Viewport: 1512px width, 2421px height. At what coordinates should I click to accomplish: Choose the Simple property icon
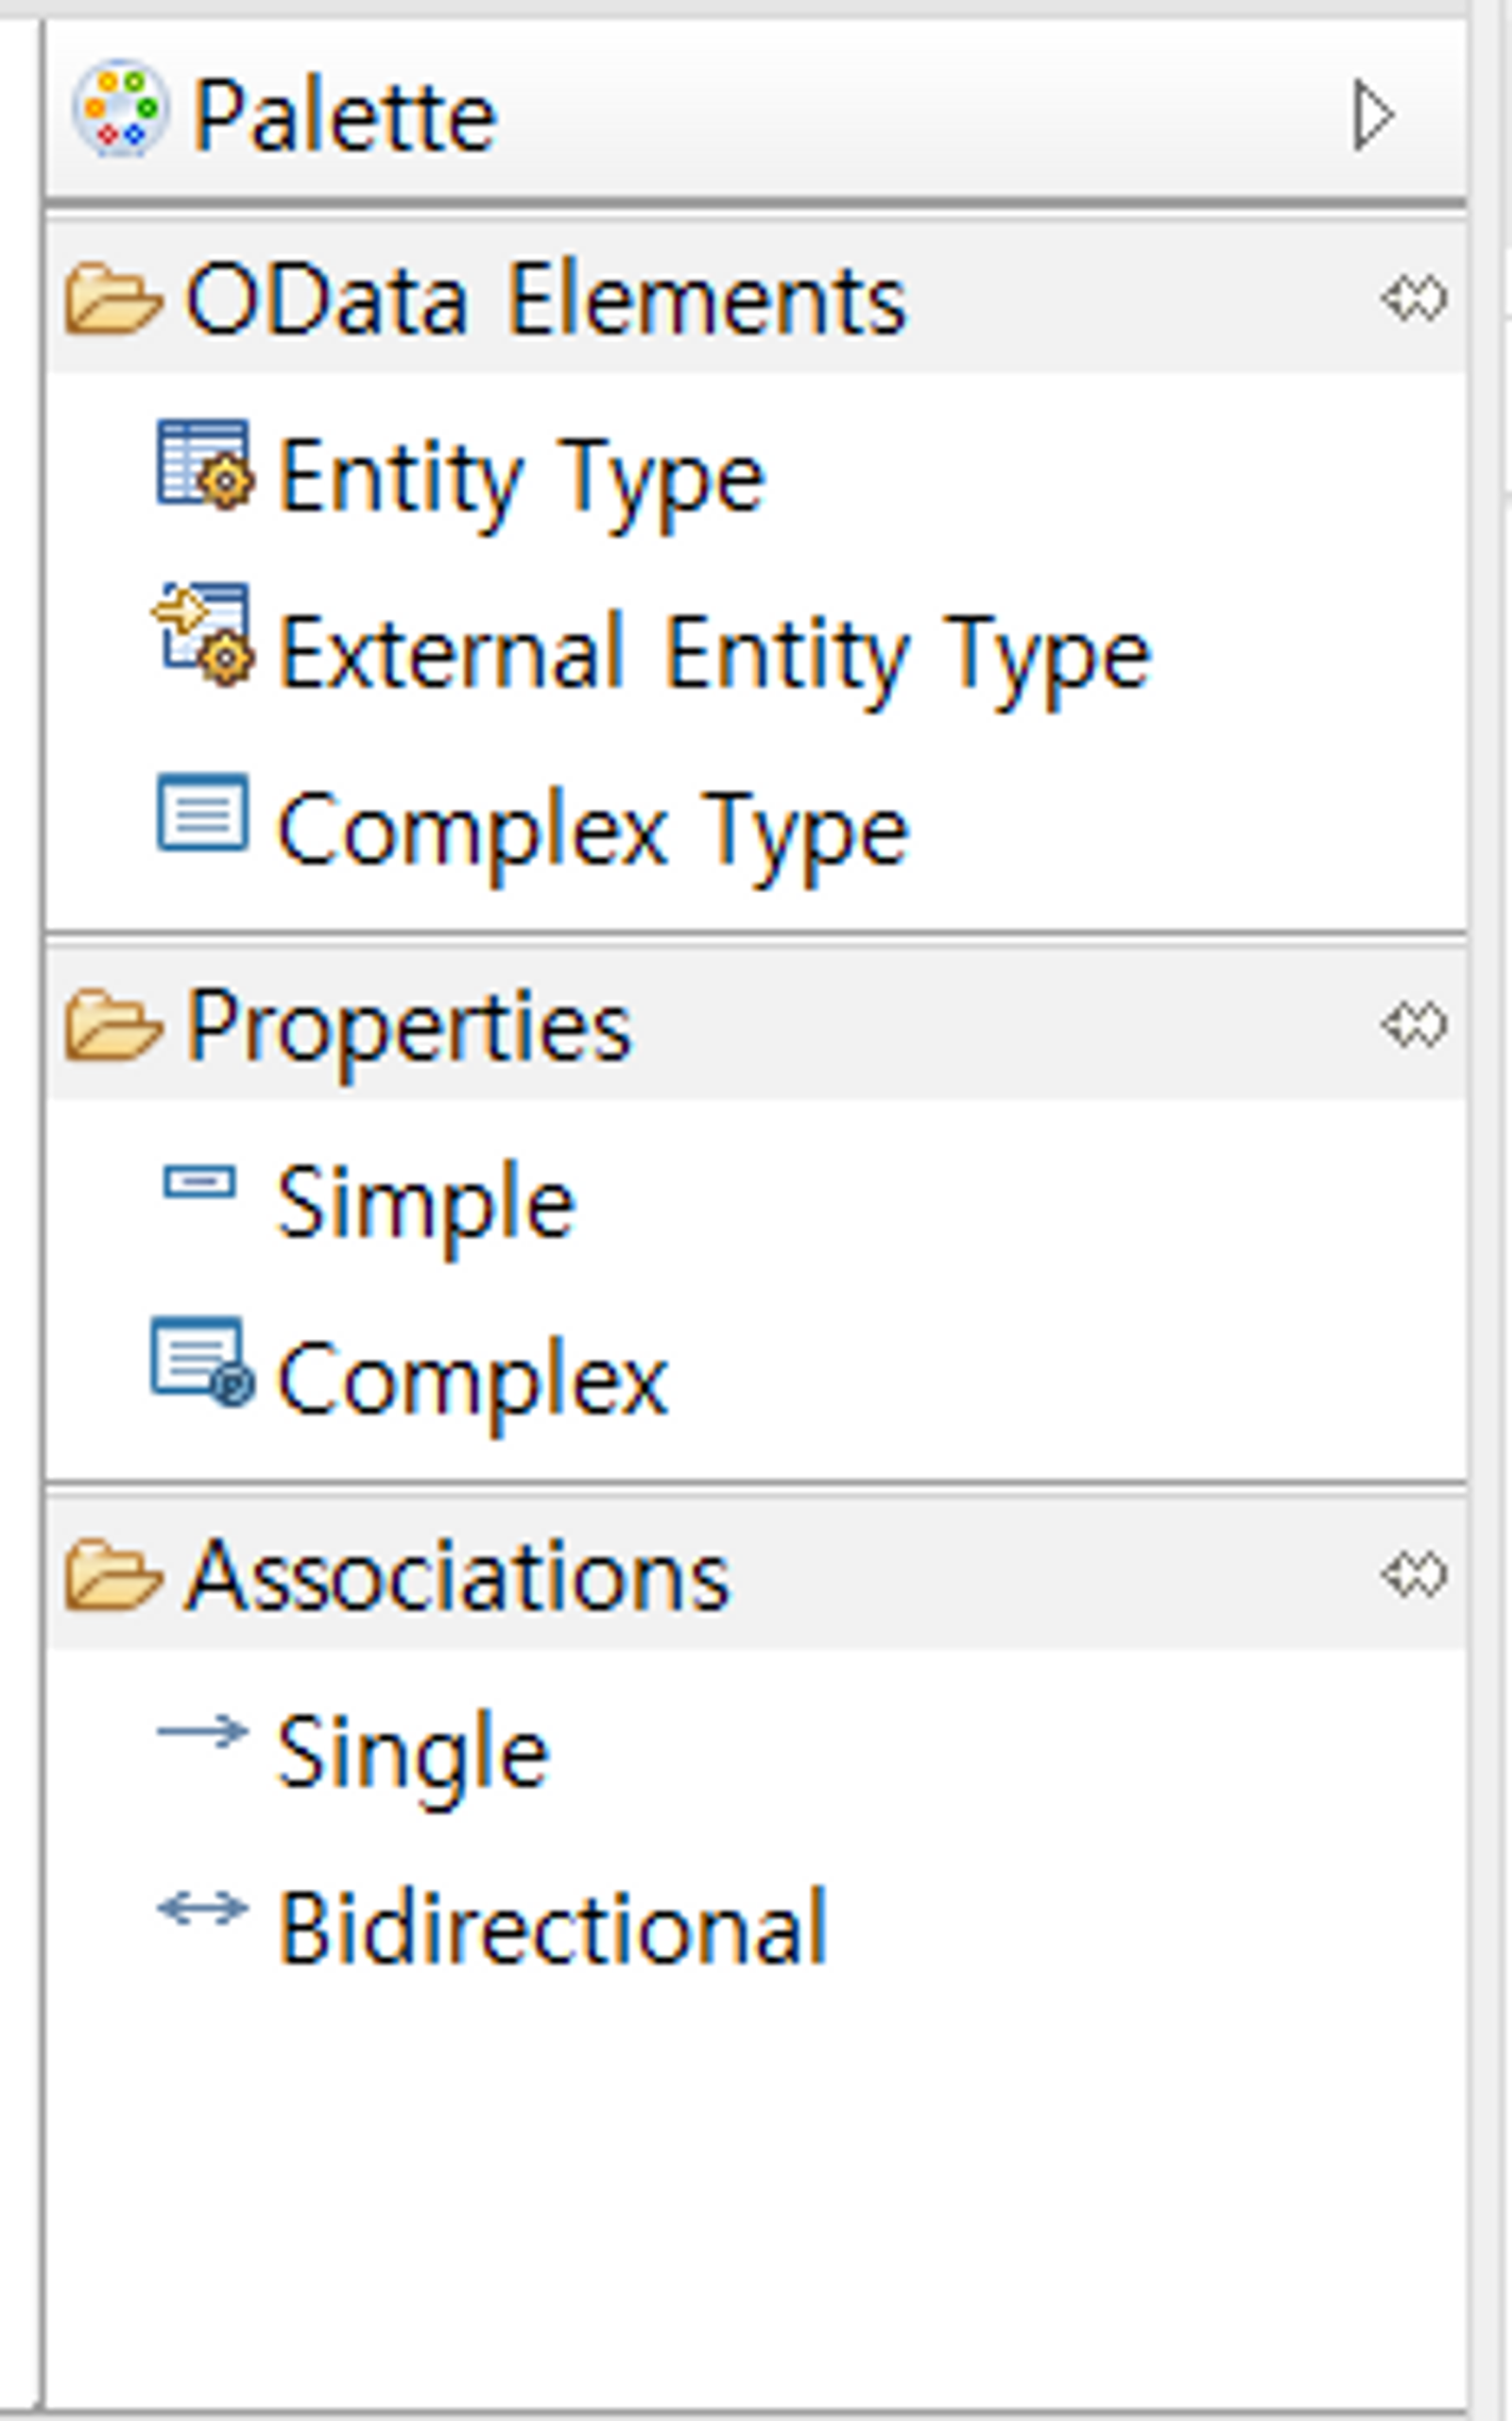click(x=201, y=1183)
